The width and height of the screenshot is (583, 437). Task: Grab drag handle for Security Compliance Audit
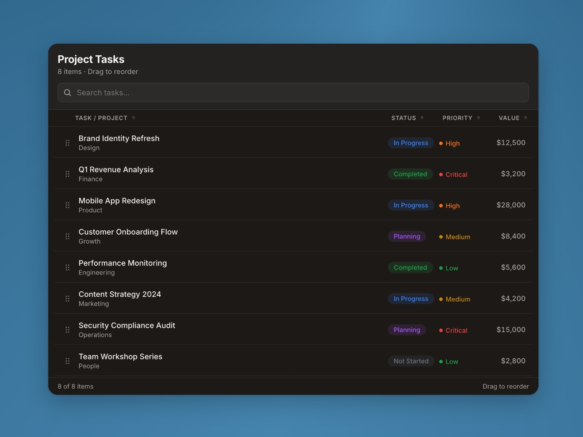[67, 330]
